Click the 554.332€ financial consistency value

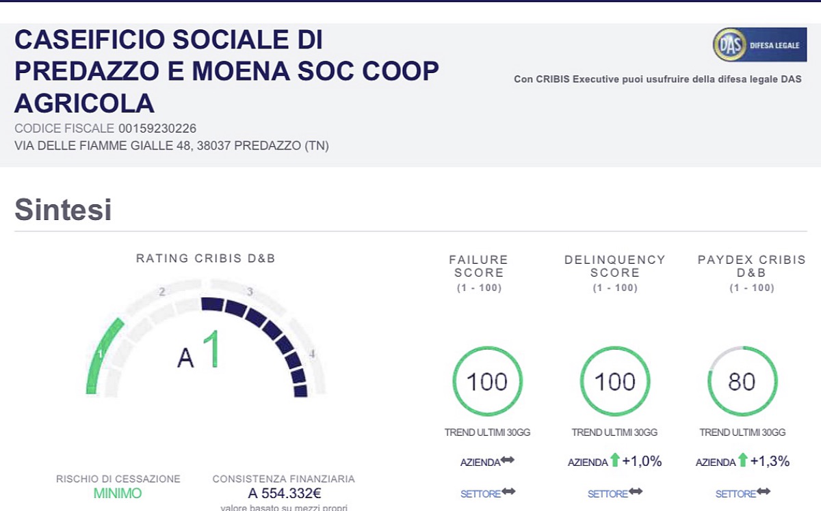pyautogui.click(x=284, y=493)
